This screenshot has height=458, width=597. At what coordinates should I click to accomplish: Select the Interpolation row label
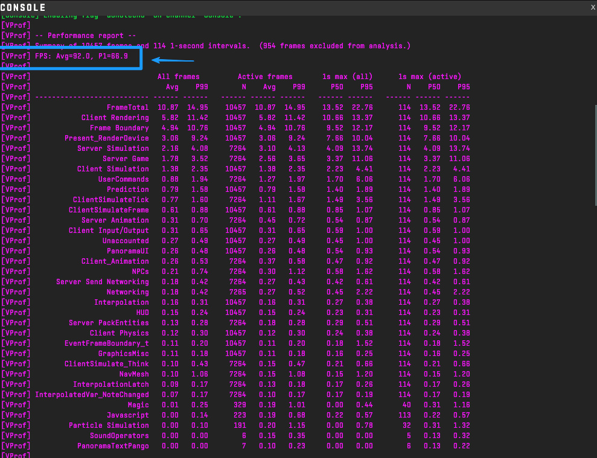121,303
